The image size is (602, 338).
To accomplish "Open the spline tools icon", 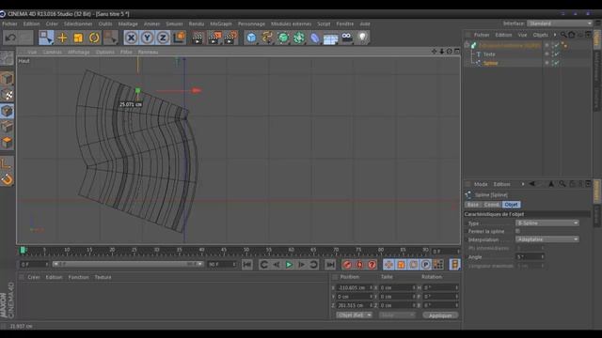I will (x=267, y=38).
